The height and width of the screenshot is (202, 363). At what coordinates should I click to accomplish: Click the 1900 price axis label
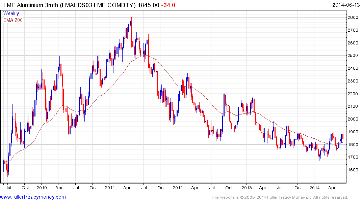(x=353, y=132)
